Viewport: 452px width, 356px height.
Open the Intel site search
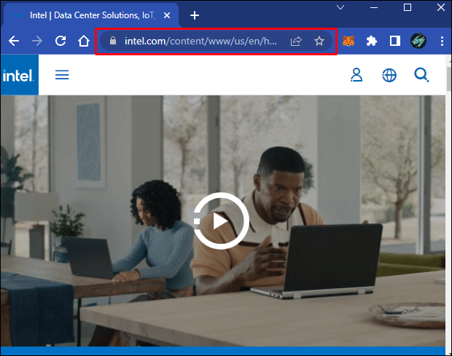click(x=421, y=75)
